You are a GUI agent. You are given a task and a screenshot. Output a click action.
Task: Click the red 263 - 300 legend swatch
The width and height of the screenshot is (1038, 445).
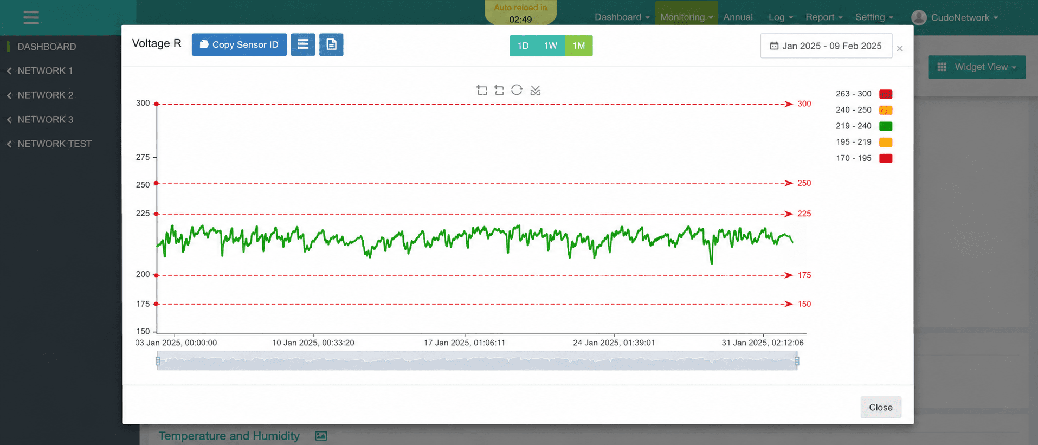[886, 94]
